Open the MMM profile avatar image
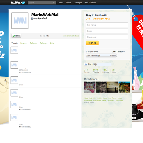 pos(20,21)
